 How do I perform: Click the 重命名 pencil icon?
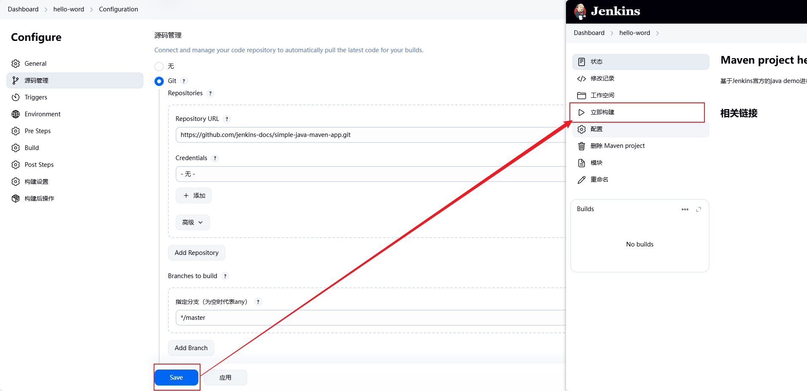coord(582,179)
